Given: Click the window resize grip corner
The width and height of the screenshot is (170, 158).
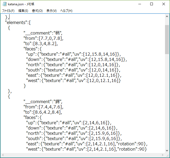Looking at the screenshot, I should (167, 155).
